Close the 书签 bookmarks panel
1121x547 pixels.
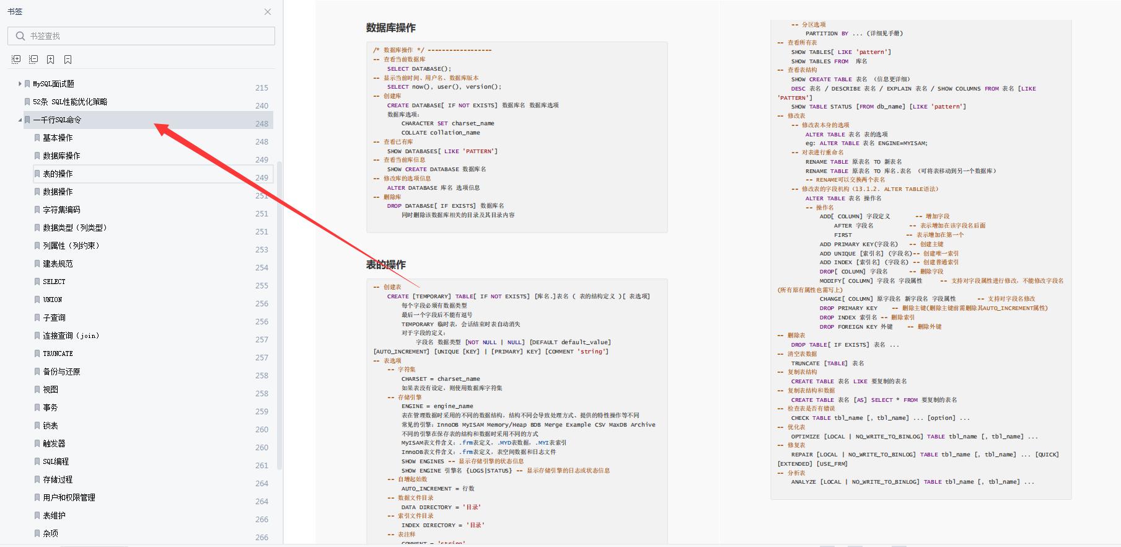tap(268, 12)
